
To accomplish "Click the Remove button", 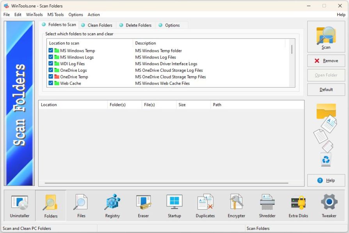I will click(326, 61).
